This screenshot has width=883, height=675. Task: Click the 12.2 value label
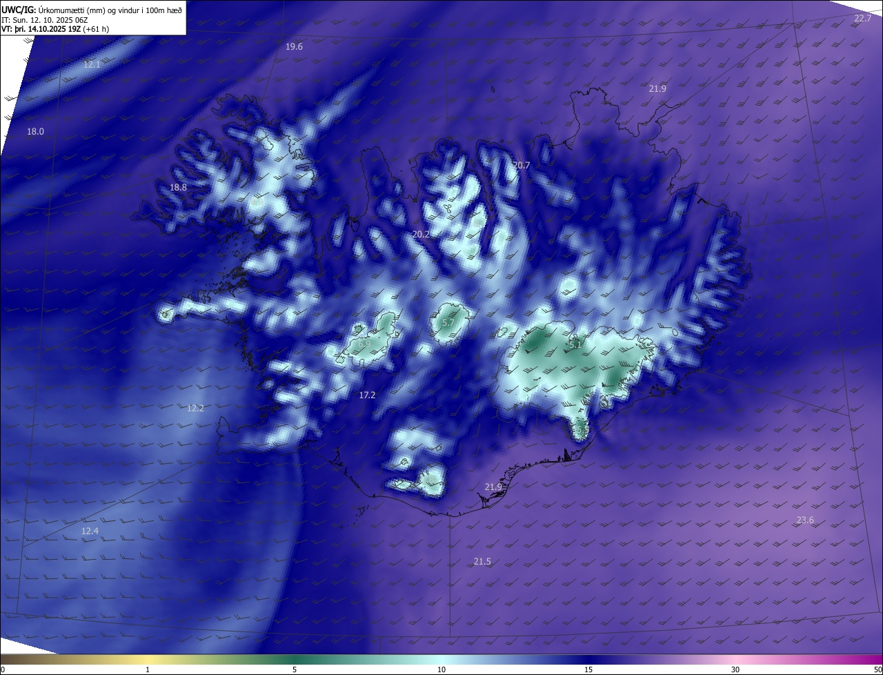[x=195, y=409]
